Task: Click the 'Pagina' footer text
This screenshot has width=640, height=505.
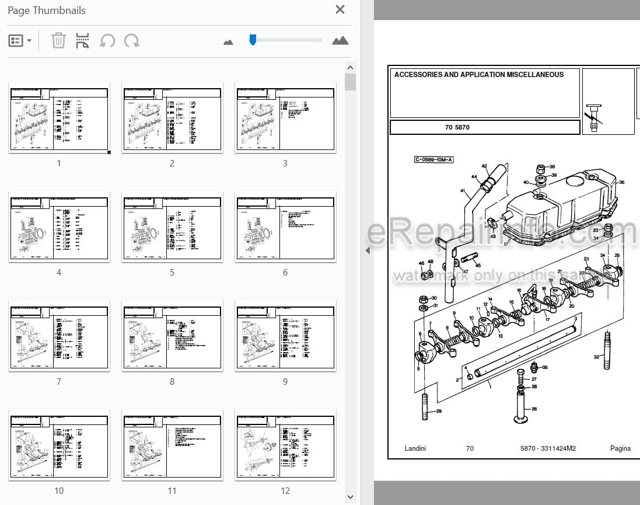Action: tap(620, 448)
